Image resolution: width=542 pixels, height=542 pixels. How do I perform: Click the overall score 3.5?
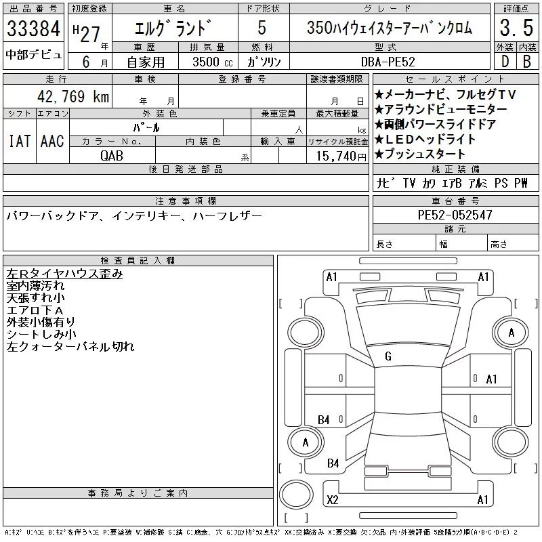pos(516,28)
